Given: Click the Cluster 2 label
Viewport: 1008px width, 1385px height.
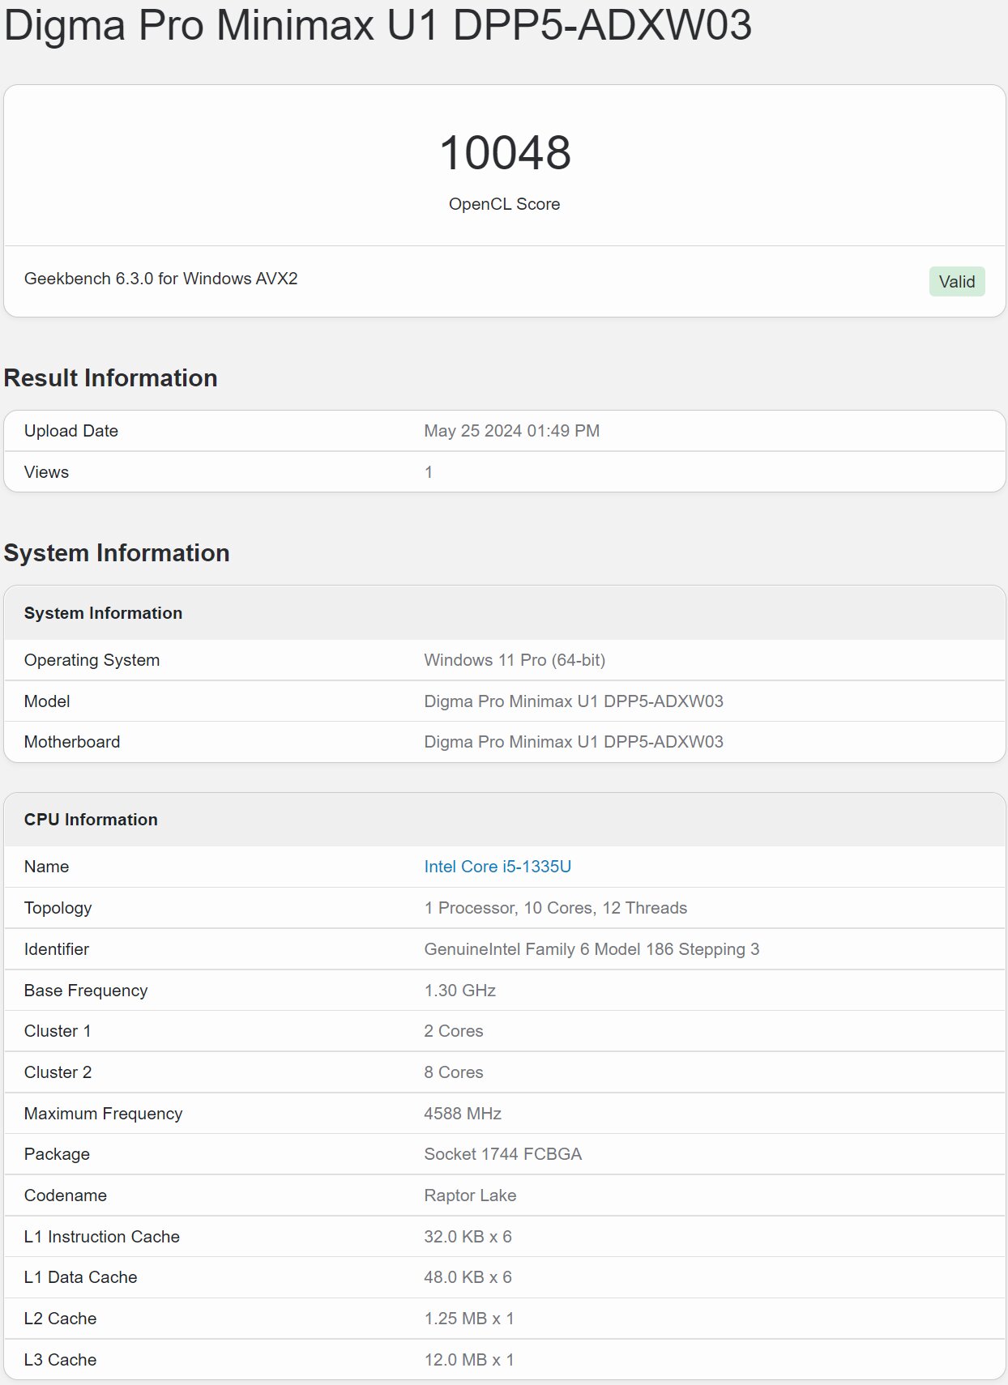Looking at the screenshot, I should [58, 1072].
